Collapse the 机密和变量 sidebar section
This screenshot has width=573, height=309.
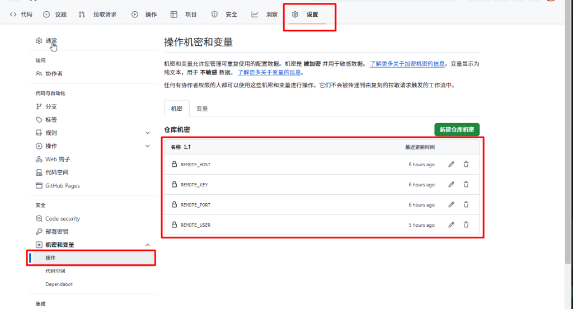(x=148, y=245)
